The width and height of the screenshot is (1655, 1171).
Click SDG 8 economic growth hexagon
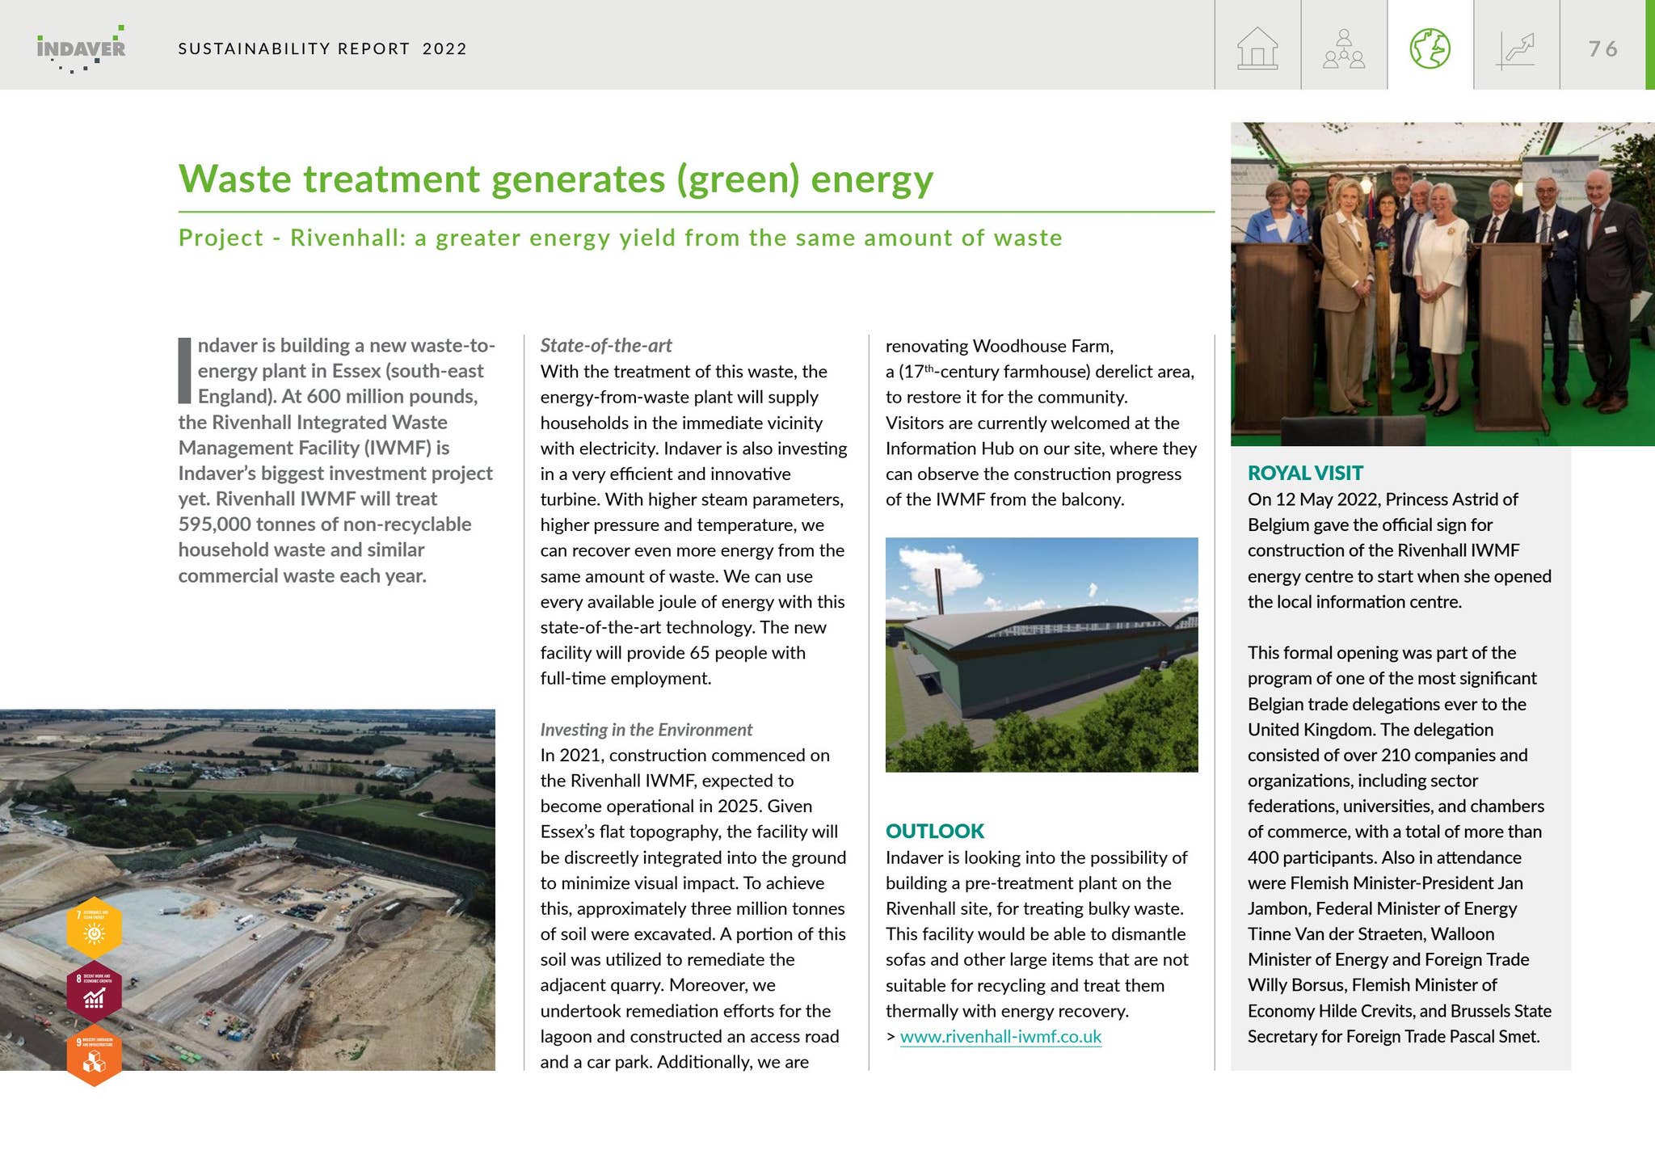click(x=95, y=992)
